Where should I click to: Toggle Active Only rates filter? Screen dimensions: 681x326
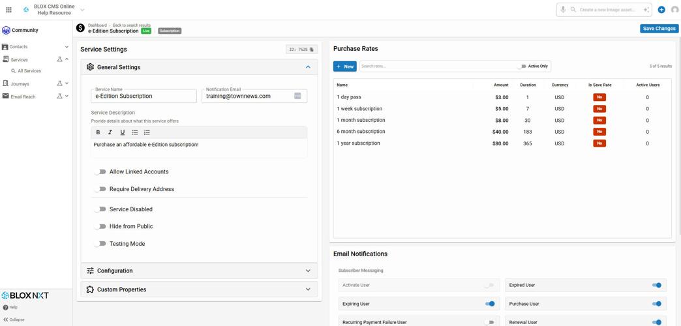click(522, 67)
